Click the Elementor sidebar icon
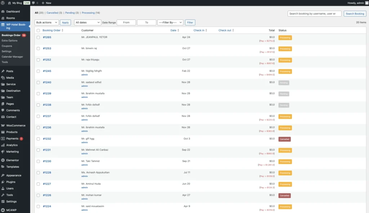This screenshot has width=369, height=213. coord(3,160)
